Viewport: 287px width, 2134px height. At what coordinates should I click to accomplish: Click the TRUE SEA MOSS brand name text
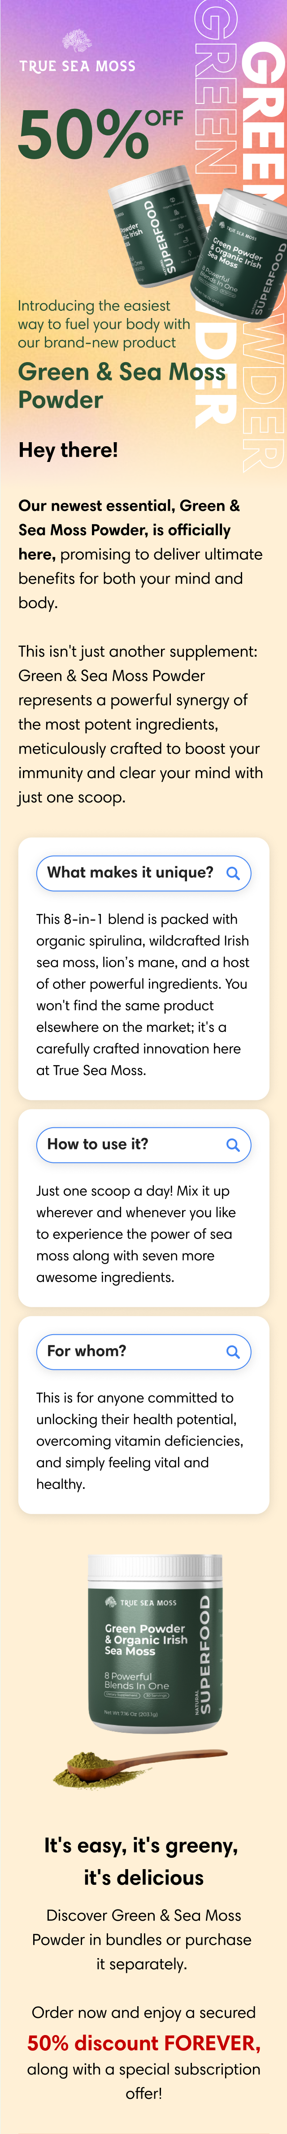(x=78, y=66)
